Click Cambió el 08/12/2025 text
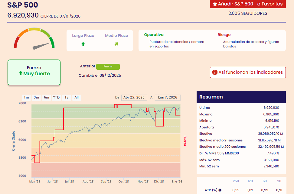The height and width of the screenshot is (194, 294). click(100, 76)
